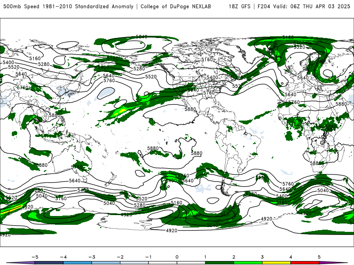Click the '4' colorbar tick label
Screen dimensions: 354x265
click(291, 257)
